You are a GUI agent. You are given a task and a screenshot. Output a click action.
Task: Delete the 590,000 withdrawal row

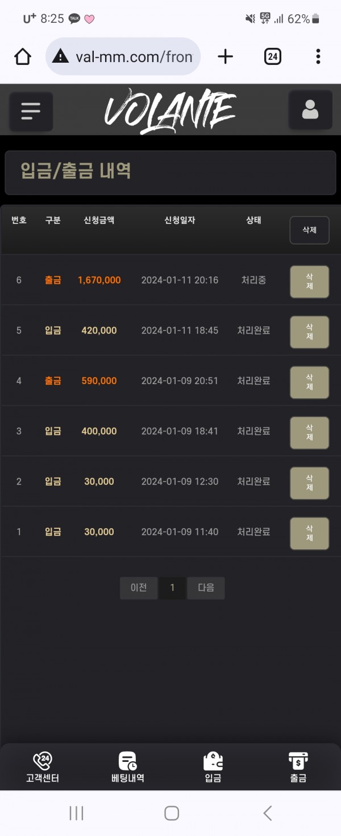[x=309, y=382]
